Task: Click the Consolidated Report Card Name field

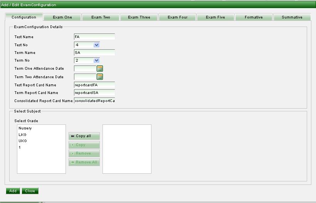Action: click(94, 101)
